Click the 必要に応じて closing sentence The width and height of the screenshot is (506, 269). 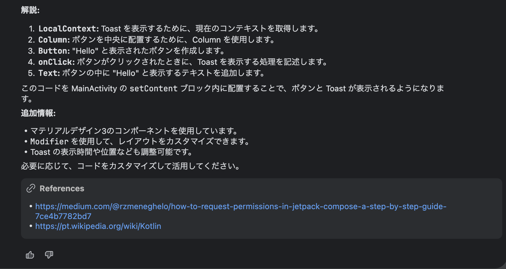[131, 166]
